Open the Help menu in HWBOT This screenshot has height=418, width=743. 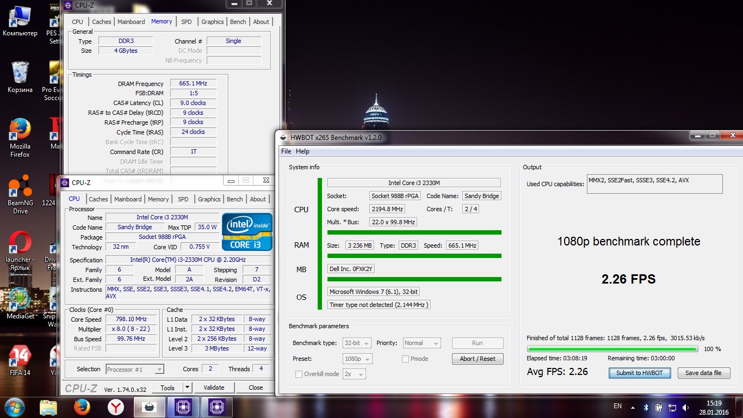pos(302,151)
